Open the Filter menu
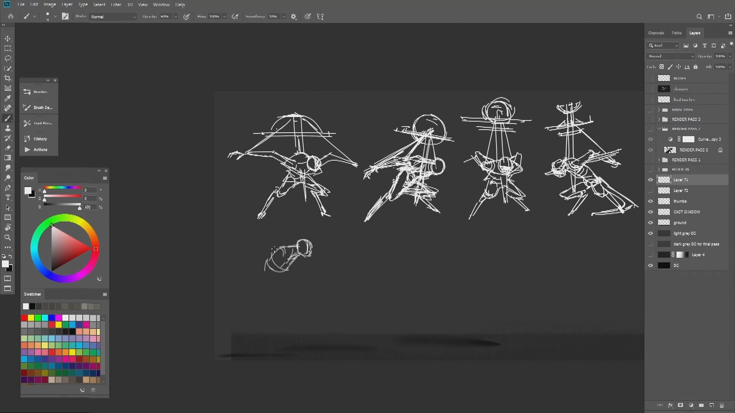 [116, 5]
